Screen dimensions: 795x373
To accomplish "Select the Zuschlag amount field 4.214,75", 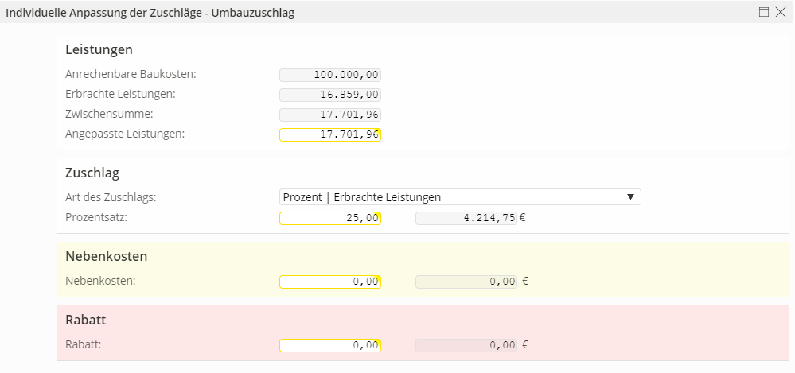I will (466, 218).
